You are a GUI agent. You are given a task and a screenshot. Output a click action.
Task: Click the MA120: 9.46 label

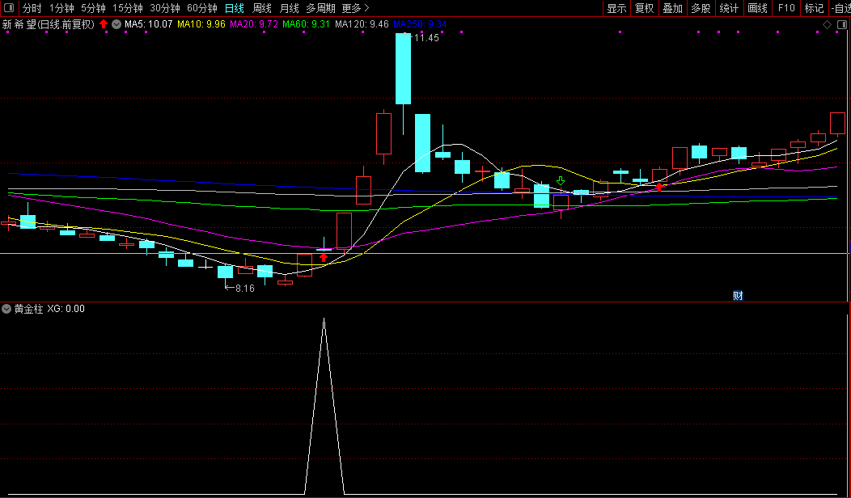(362, 24)
